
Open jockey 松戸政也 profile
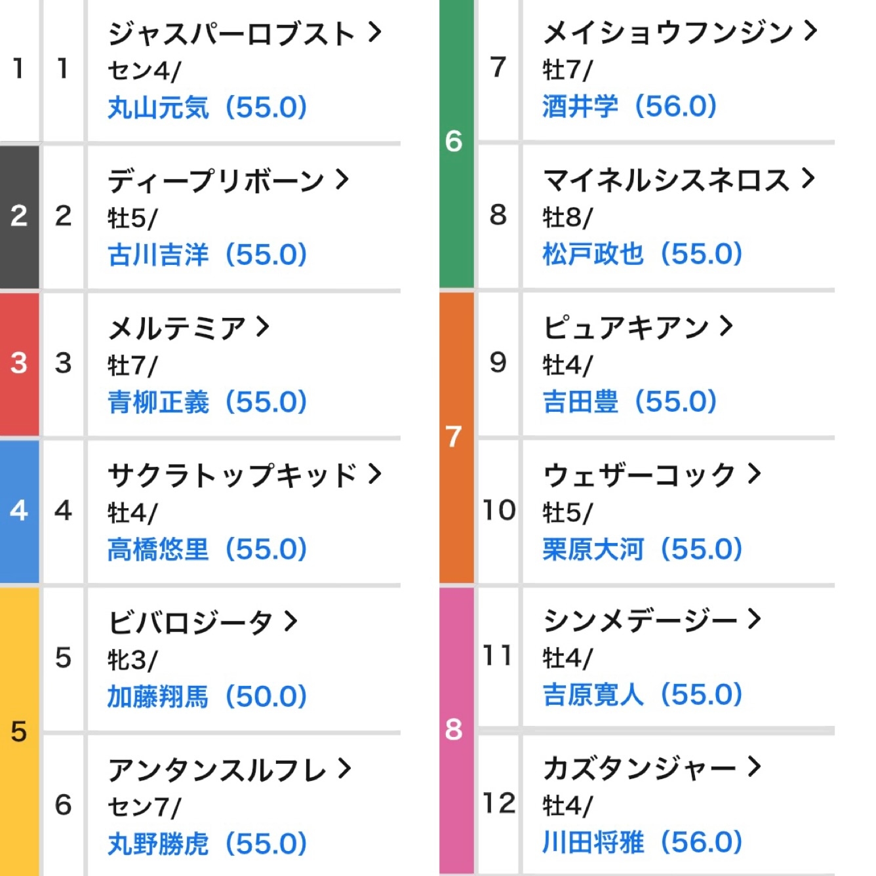click(x=593, y=254)
